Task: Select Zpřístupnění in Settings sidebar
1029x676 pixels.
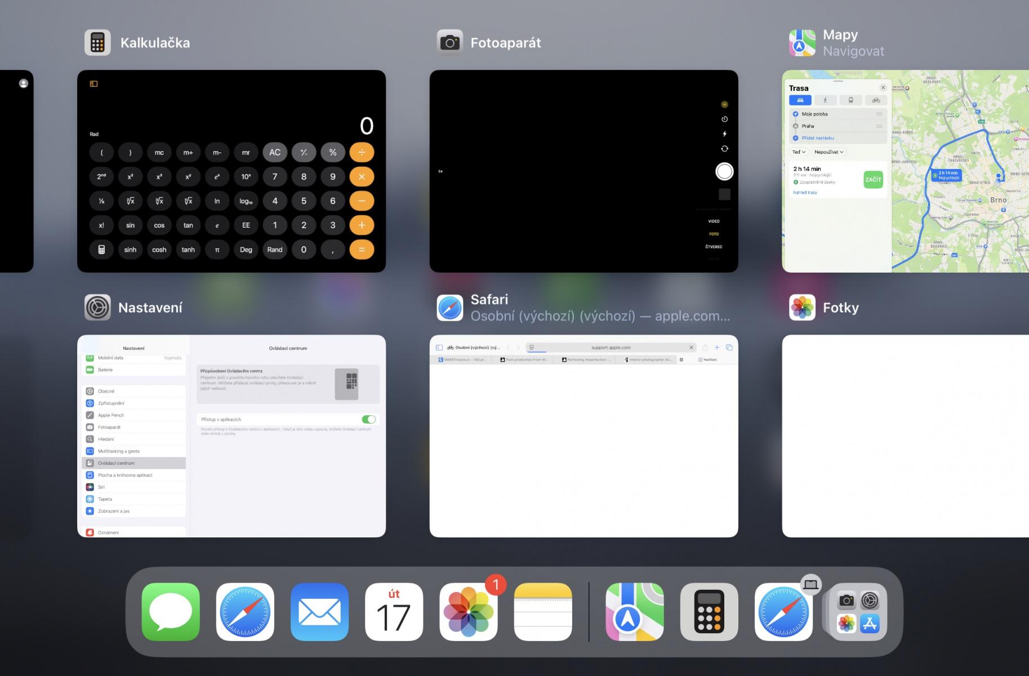Action: point(134,403)
